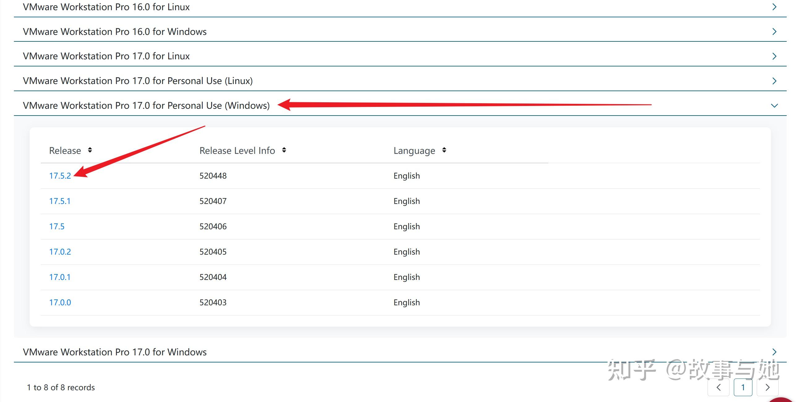Image resolution: width=800 pixels, height=402 pixels.
Task: Expand Workstation Pro 17.0 for Windows chevron
Action: pos(774,352)
